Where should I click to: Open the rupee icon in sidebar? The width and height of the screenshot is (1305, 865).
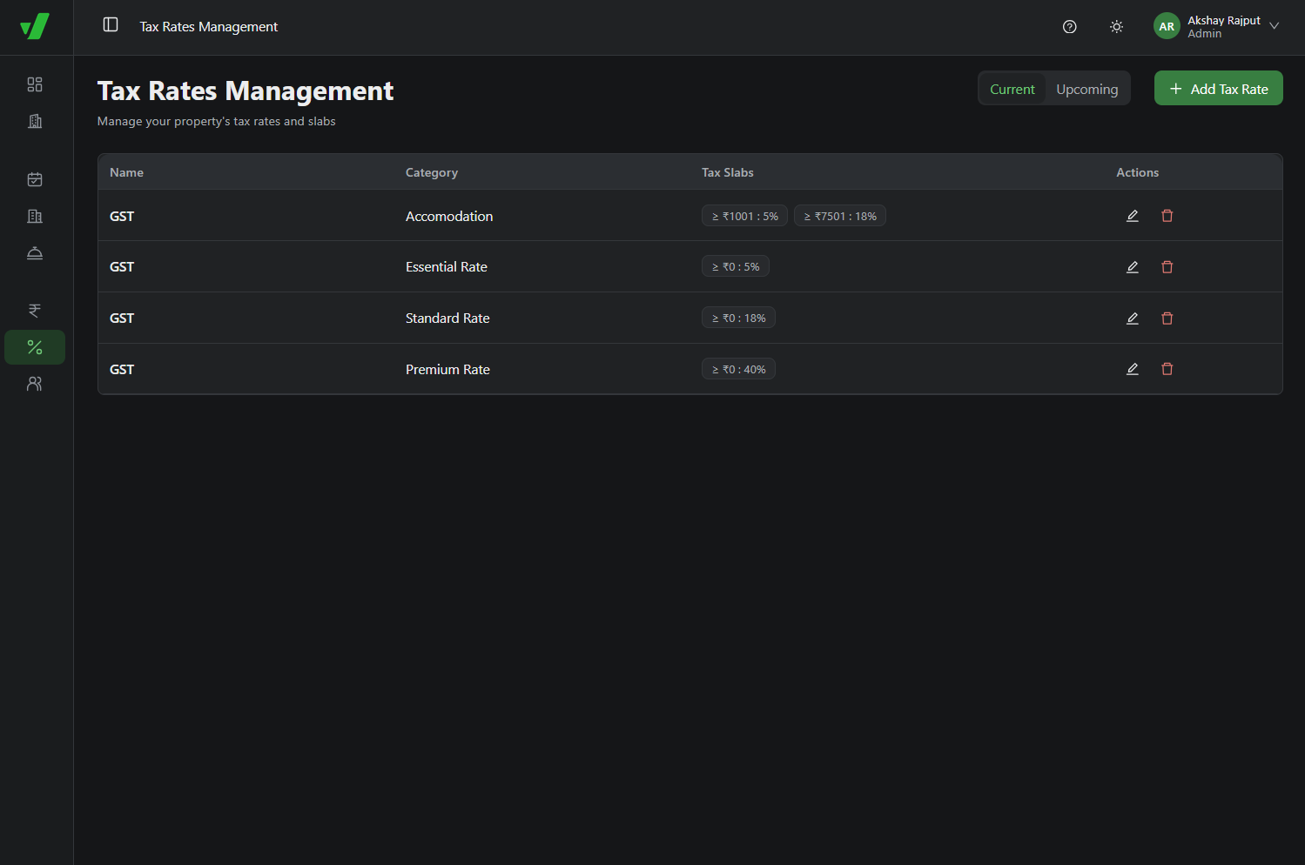point(35,311)
